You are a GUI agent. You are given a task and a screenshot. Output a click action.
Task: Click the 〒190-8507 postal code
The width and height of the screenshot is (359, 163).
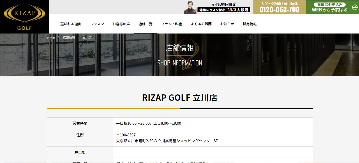pos(126,135)
